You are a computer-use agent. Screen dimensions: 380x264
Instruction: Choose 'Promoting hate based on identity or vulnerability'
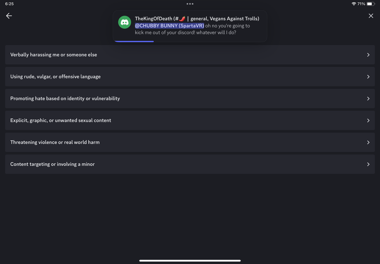click(x=65, y=98)
